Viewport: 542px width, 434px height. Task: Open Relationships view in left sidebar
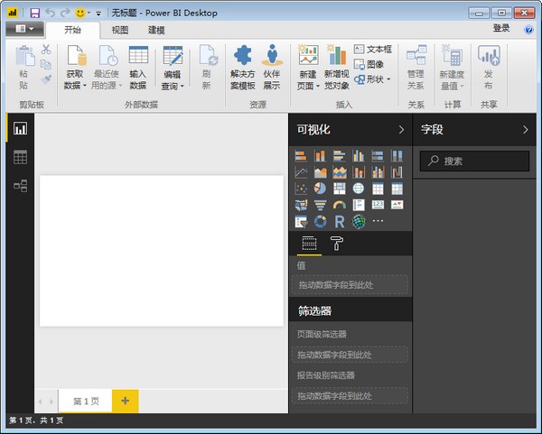click(20, 186)
